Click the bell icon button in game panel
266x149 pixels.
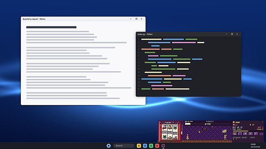pyautogui.click(x=235, y=134)
